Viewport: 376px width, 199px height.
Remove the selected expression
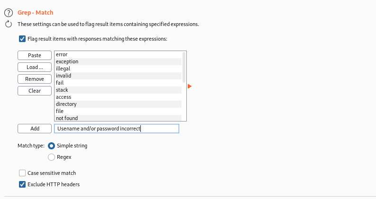tap(35, 79)
